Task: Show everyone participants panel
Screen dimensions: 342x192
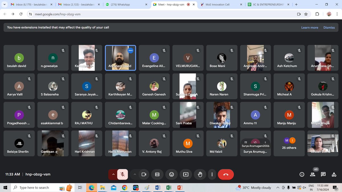Action: click(313, 174)
